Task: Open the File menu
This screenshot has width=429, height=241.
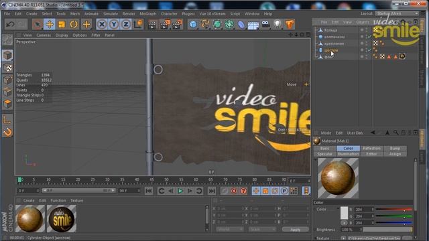Action: [x=7, y=13]
